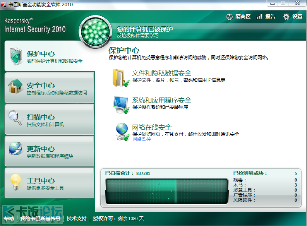
Task: Open the 保护中心 tab
Action: point(50,56)
